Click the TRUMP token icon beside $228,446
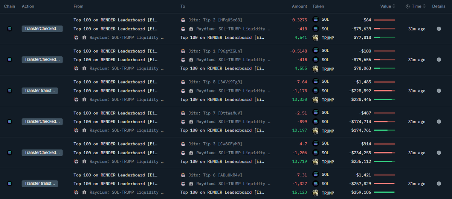 click(316, 100)
